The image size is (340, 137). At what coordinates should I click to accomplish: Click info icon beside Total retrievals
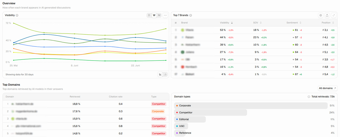pos(309,96)
